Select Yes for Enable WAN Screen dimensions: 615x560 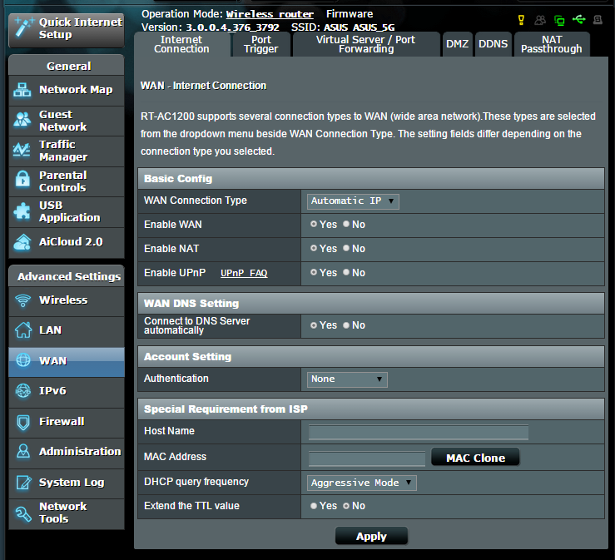pyautogui.click(x=314, y=224)
